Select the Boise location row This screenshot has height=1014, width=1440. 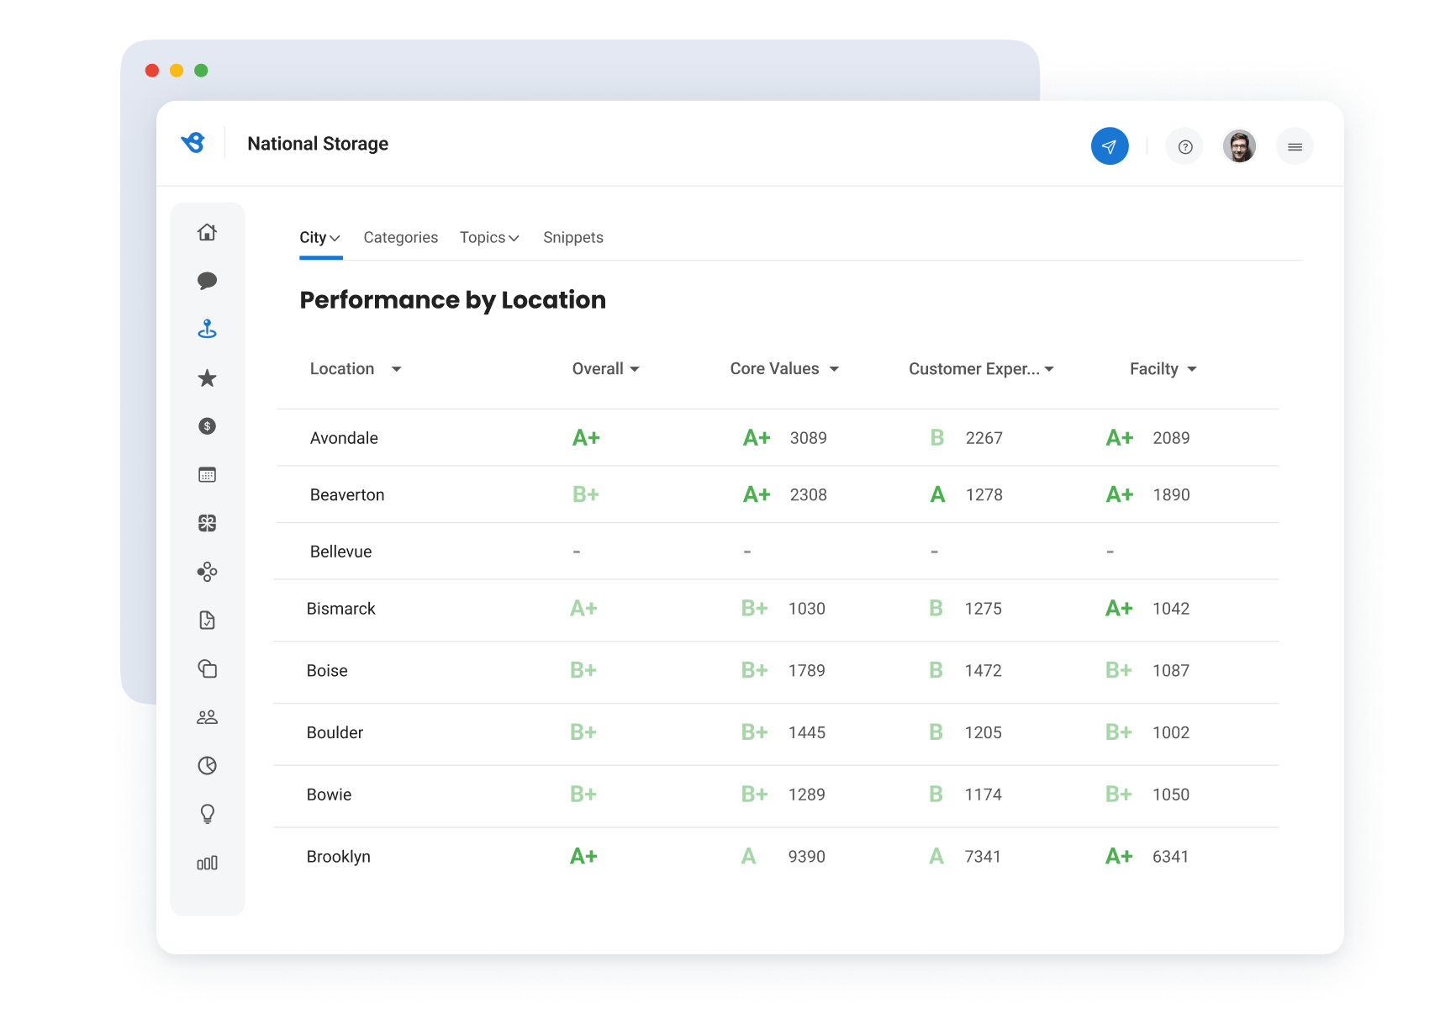(x=776, y=671)
